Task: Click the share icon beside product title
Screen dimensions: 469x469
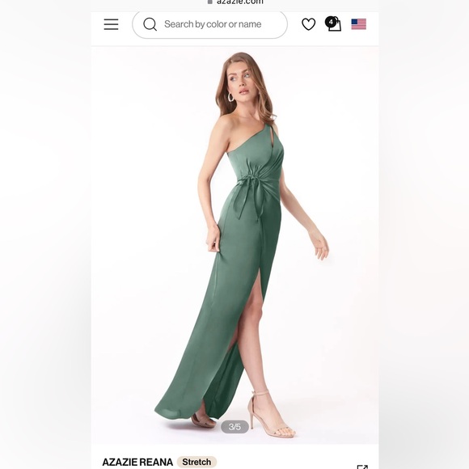Action: click(362, 467)
